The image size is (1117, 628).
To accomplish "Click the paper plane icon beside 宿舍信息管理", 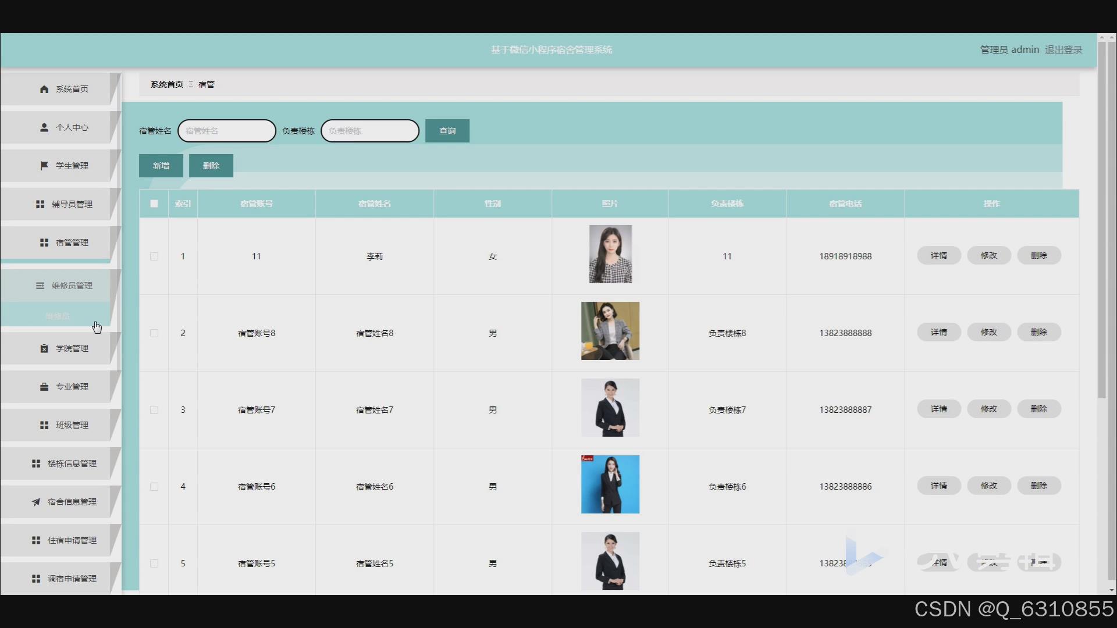I will pyautogui.click(x=36, y=502).
